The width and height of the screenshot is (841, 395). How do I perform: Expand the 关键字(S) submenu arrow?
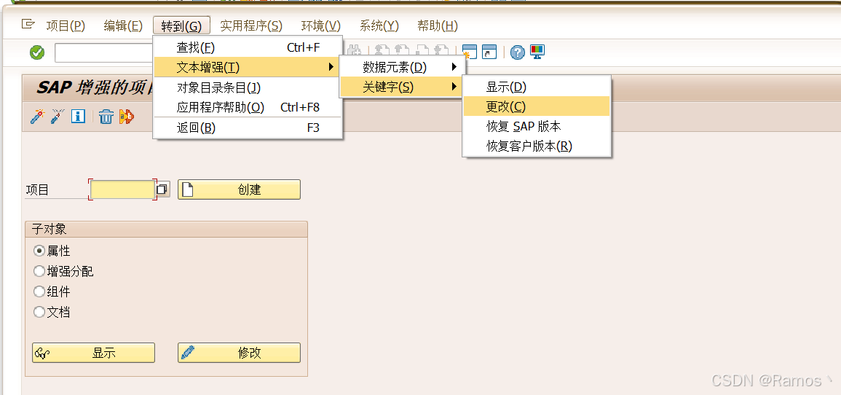click(454, 87)
